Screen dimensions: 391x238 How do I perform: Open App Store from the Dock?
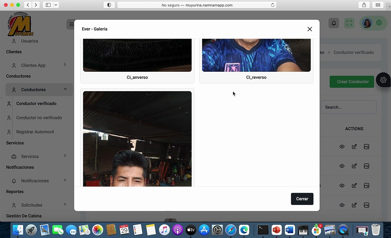[x=204, y=230]
